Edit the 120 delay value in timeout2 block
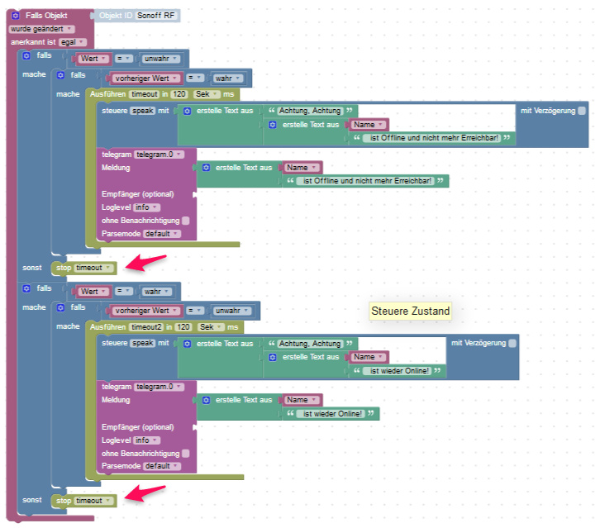Viewport: 595px width, 528px height. [x=183, y=327]
